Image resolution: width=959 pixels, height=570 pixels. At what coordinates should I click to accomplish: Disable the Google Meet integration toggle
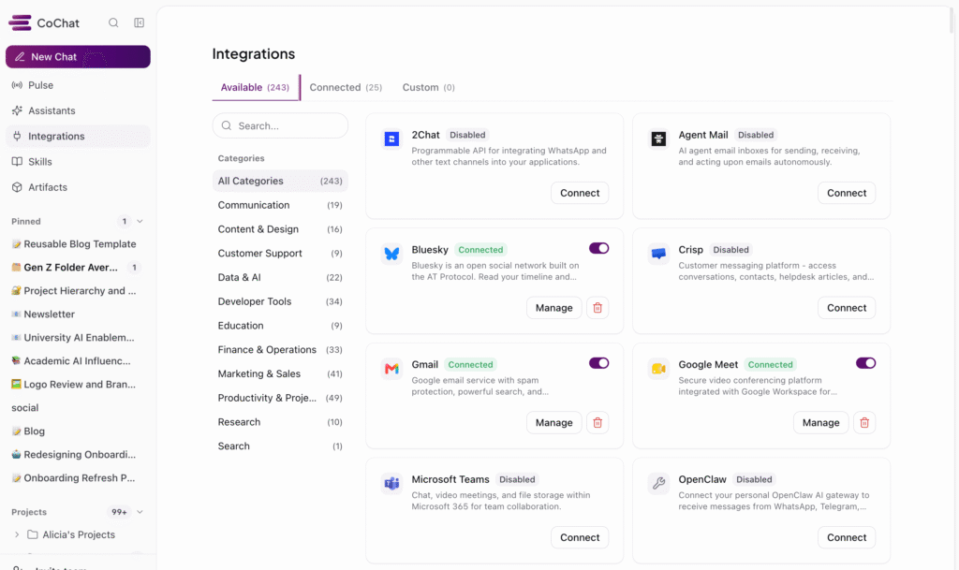(865, 363)
